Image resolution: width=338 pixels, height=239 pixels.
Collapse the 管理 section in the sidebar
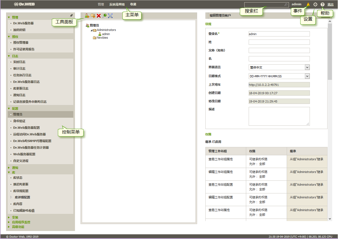(x=9, y=17)
